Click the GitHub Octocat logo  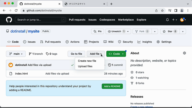(x=9, y=20)
